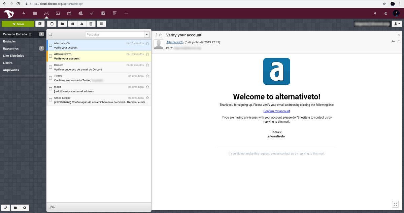Tick the select-all checkbox above message list
Screen dimensions: 404x213
[x=50, y=34]
